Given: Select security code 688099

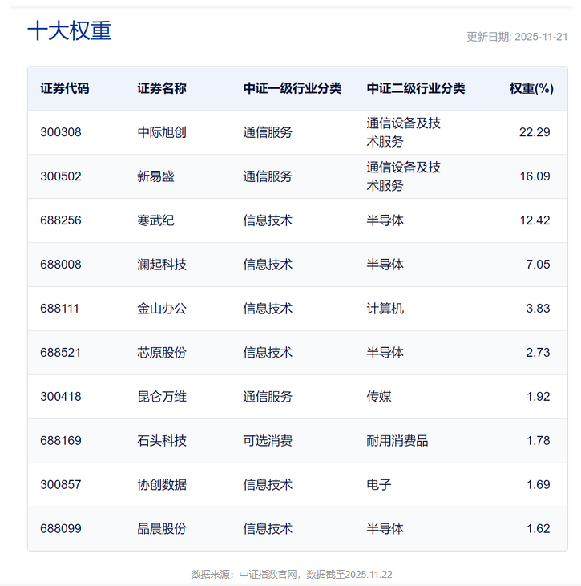Looking at the screenshot, I should click(61, 529).
